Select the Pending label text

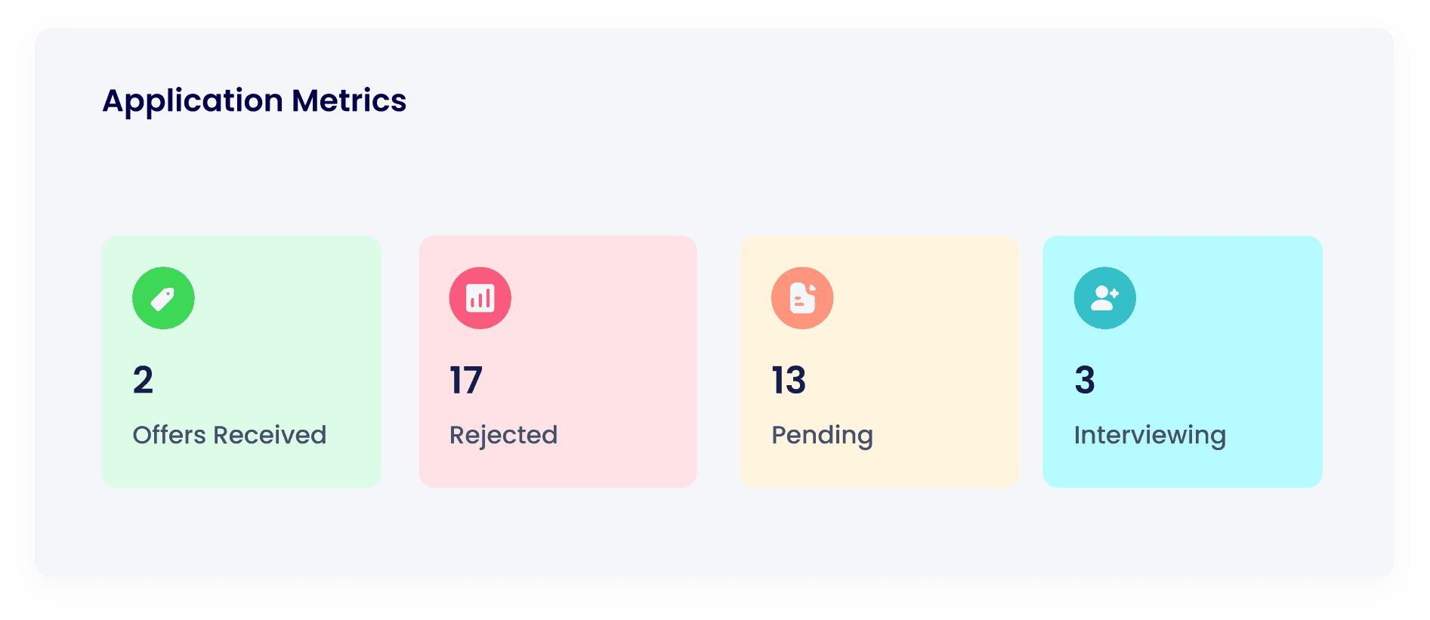click(822, 435)
